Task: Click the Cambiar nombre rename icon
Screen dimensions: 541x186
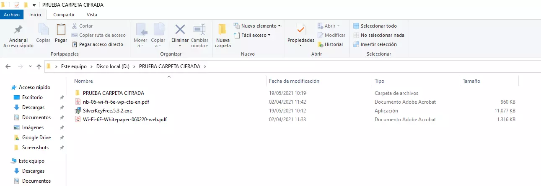Action: click(x=199, y=30)
